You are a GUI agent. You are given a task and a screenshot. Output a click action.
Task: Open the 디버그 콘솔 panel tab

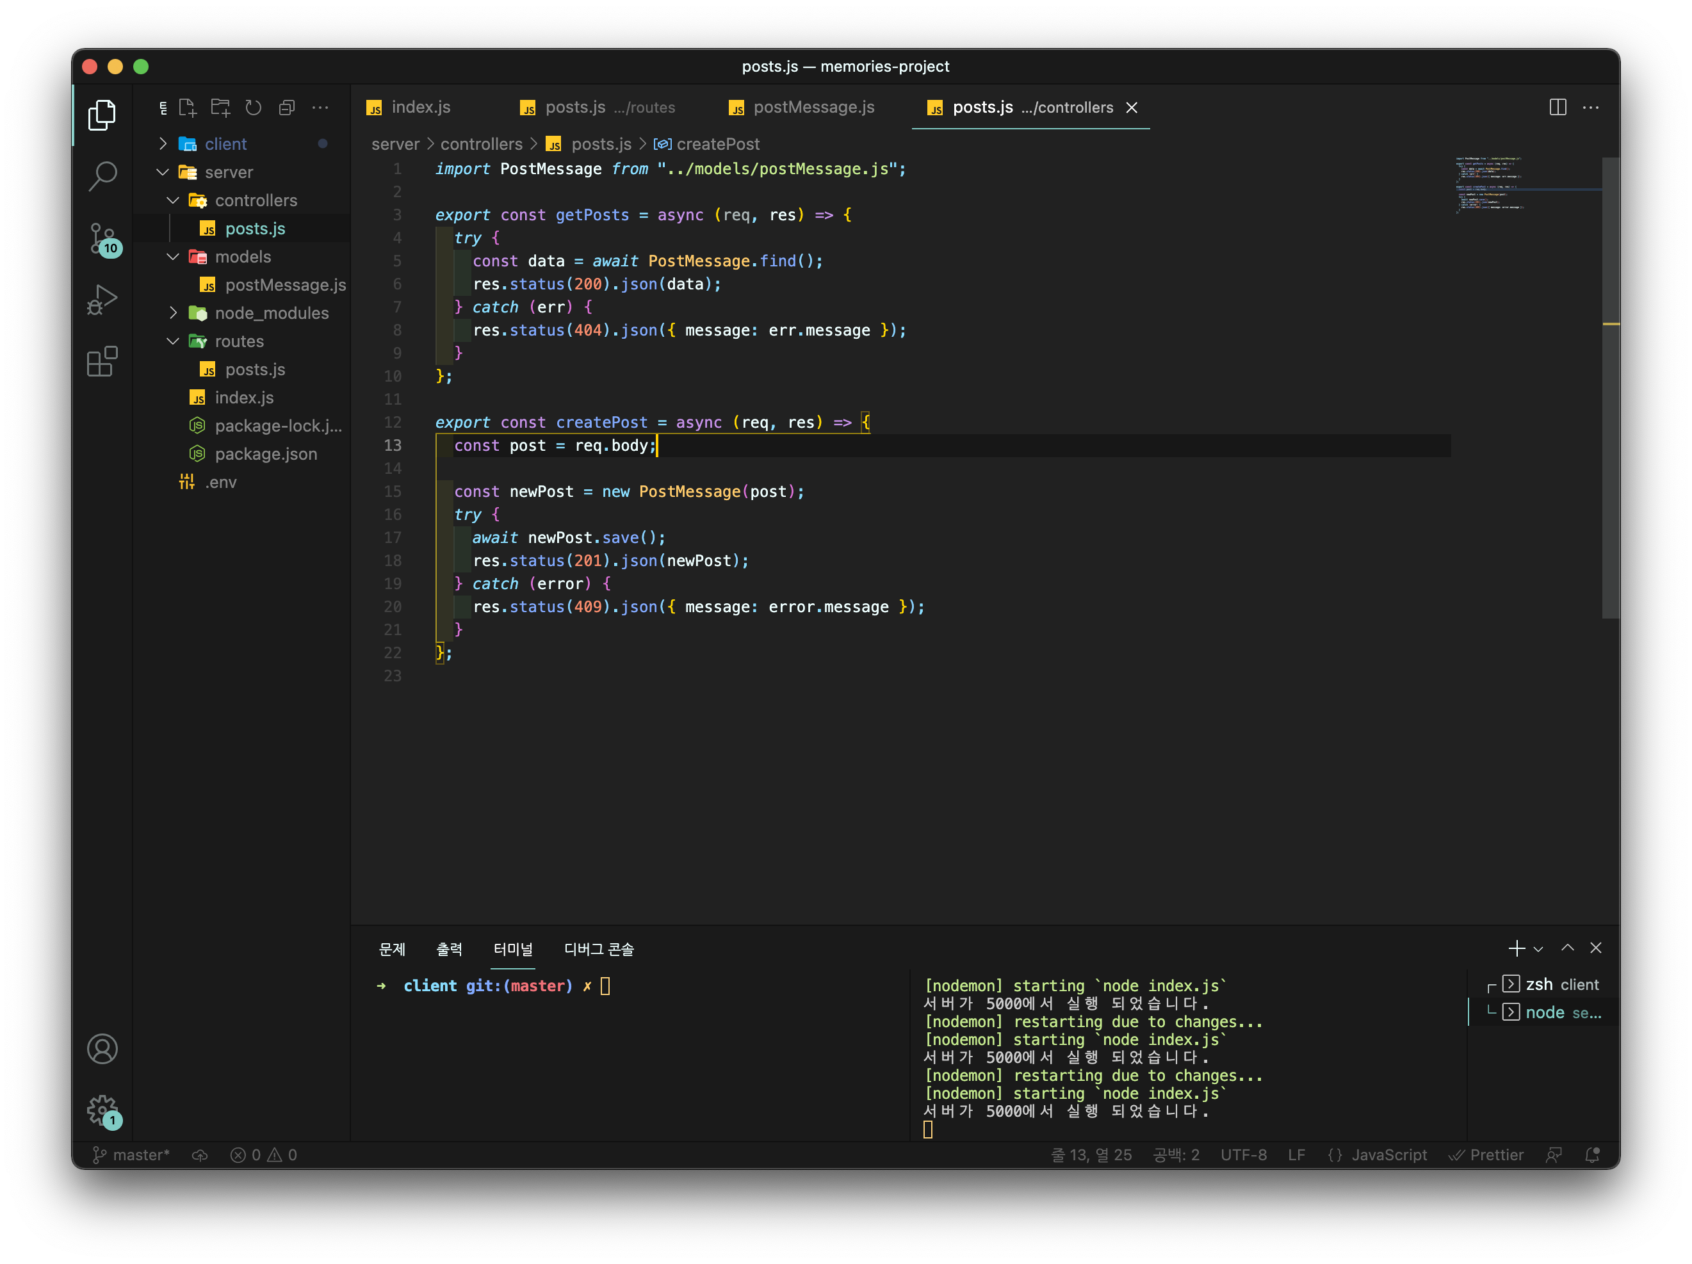[x=598, y=949]
